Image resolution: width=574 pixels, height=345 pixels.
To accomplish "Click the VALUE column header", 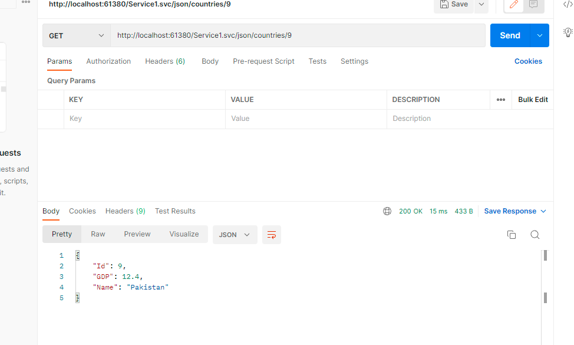I will (242, 100).
